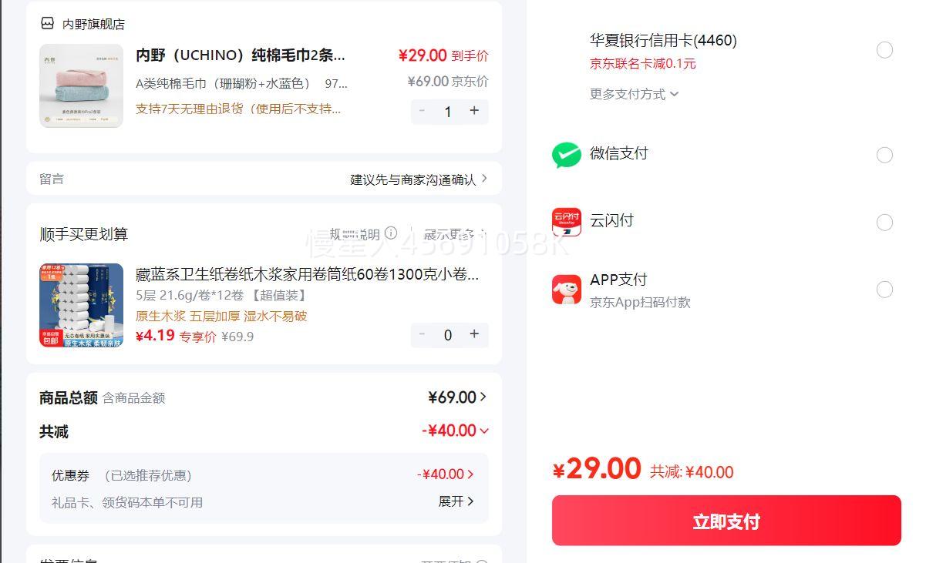The height and width of the screenshot is (563, 926).
Task: Open 优惠券 -¥40.00 coupon selection
Action: coord(446,474)
